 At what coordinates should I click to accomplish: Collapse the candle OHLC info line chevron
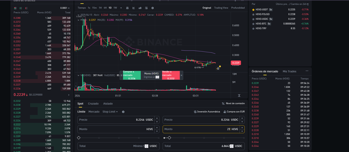[x=79, y=15]
